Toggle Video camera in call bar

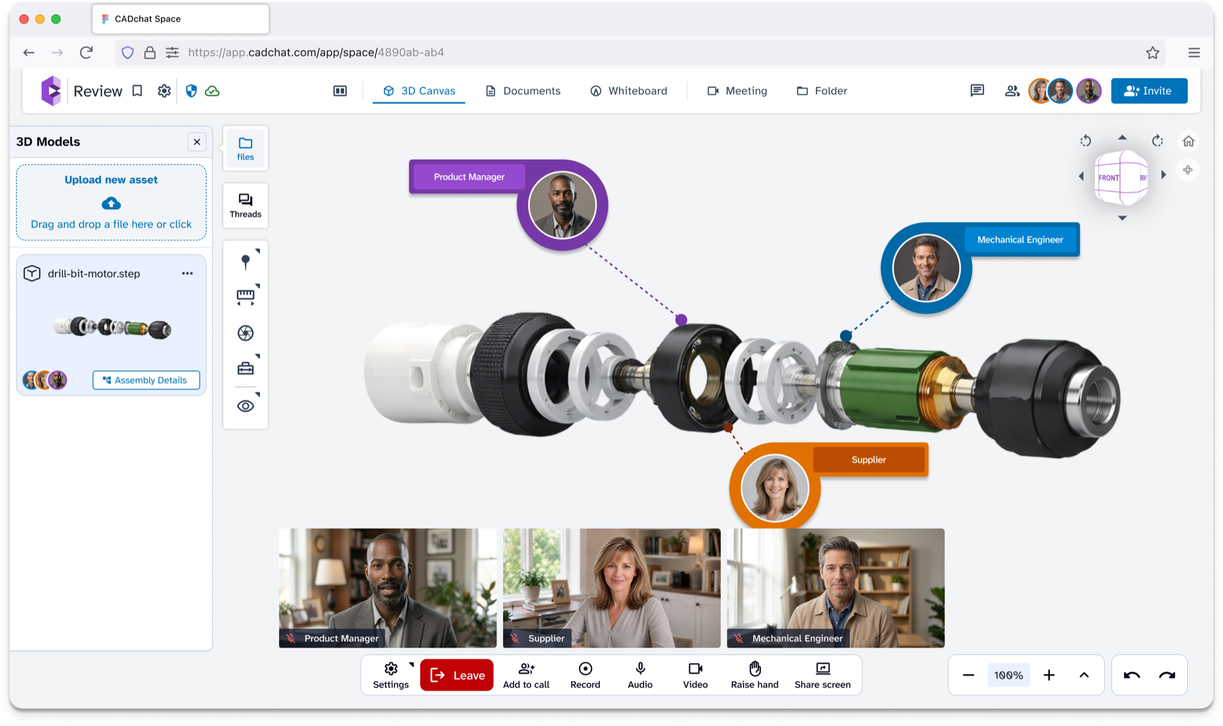click(x=695, y=675)
